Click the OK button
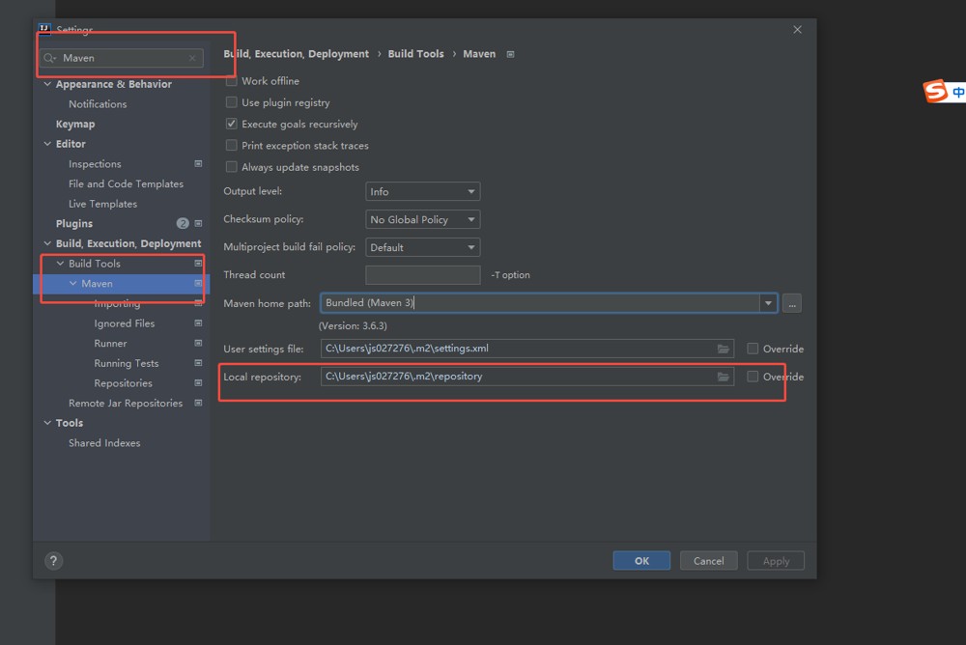The image size is (966, 645). click(x=641, y=561)
